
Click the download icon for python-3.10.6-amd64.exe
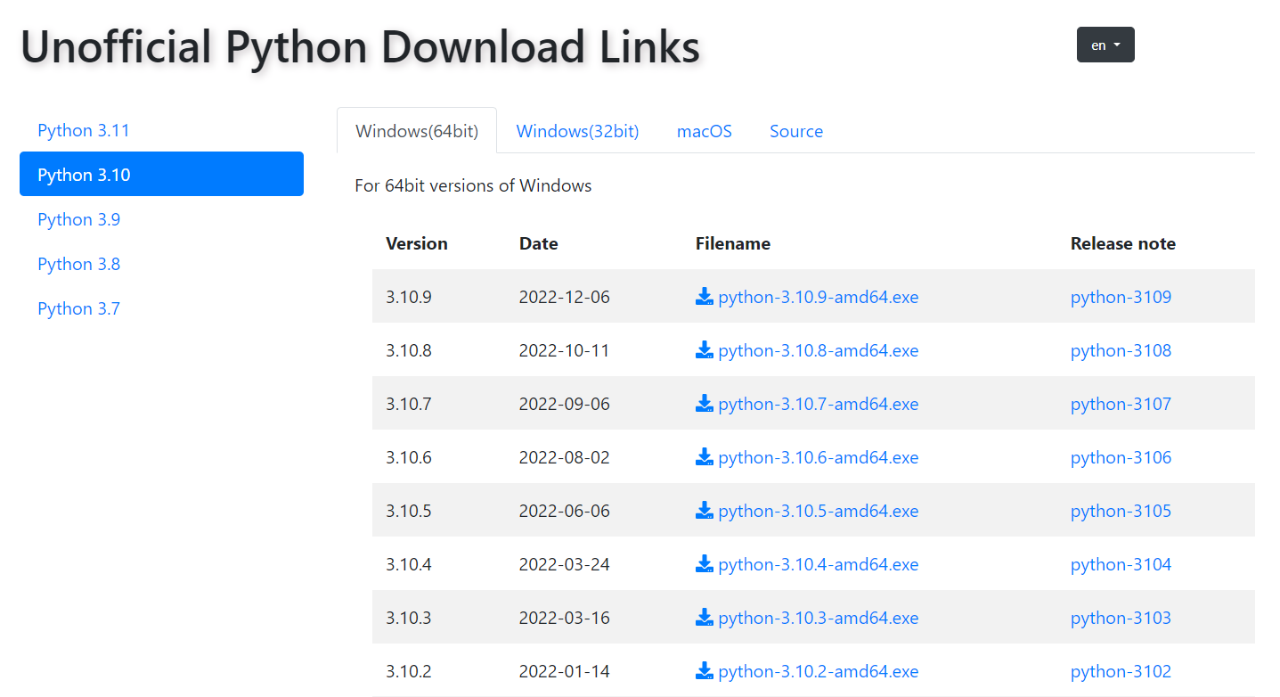click(x=704, y=457)
